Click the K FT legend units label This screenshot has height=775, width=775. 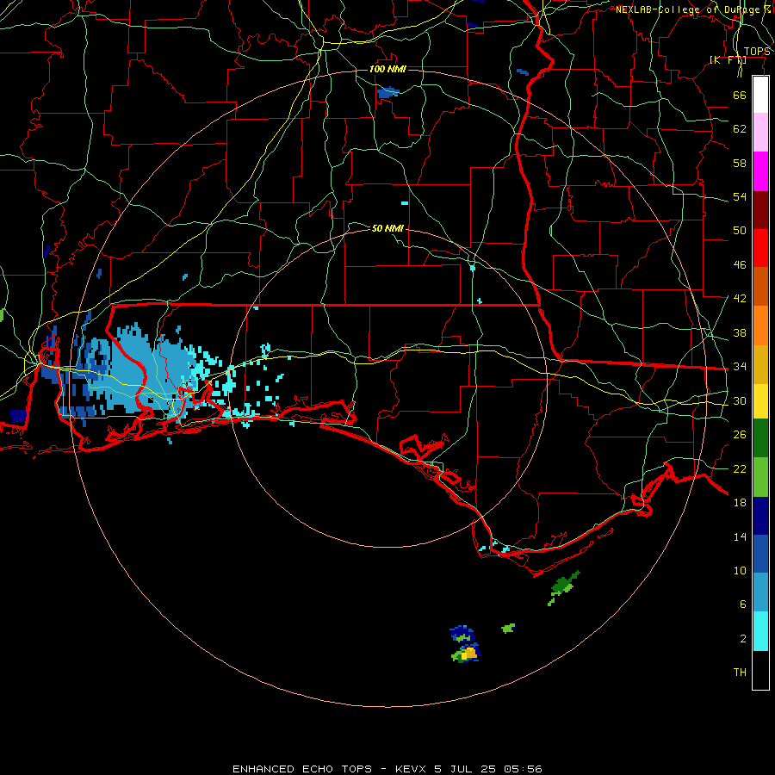(x=728, y=59)
